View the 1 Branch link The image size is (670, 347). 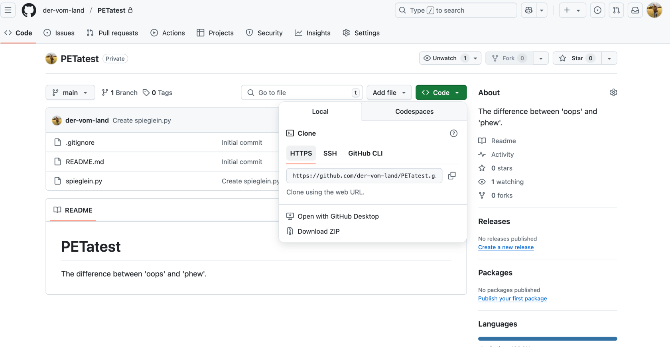coord(120,93)
